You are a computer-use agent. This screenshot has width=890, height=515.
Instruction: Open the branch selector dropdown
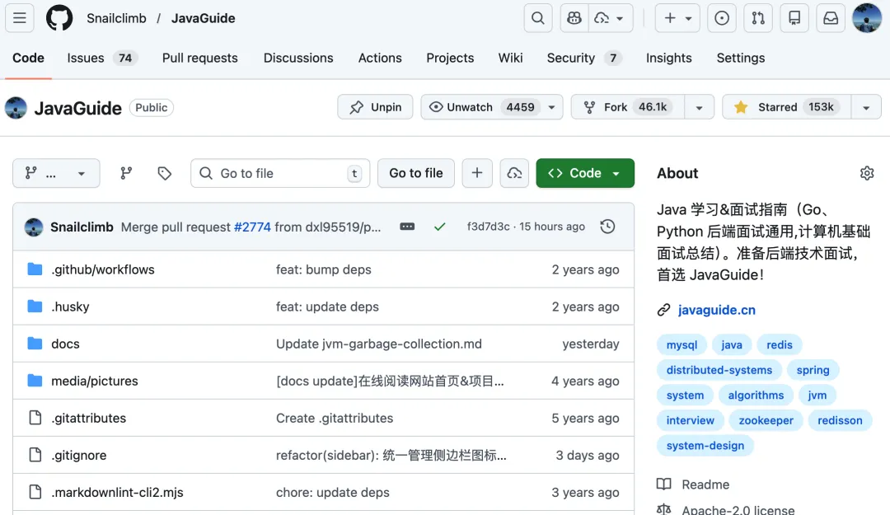(56, 173)
